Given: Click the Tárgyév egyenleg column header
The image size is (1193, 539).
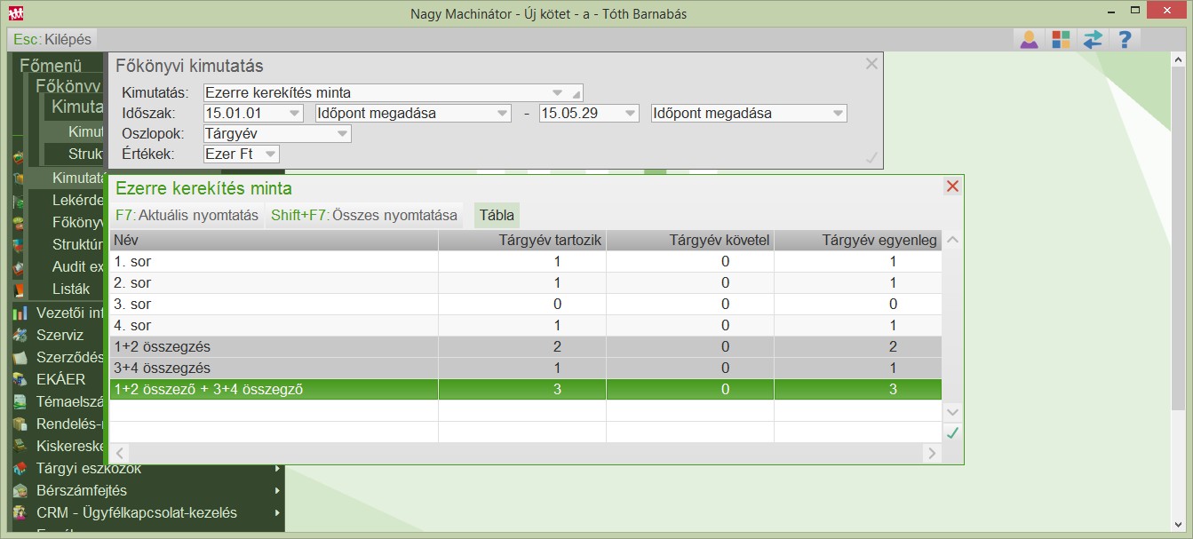Looking at the screenshot, I should 858,240.
